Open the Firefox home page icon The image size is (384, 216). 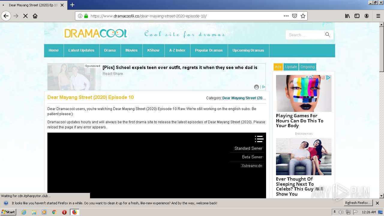coord(35,16)
